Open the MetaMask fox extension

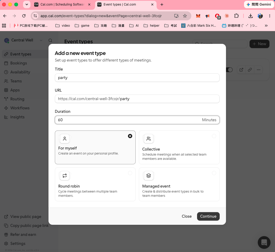point(198,16)
